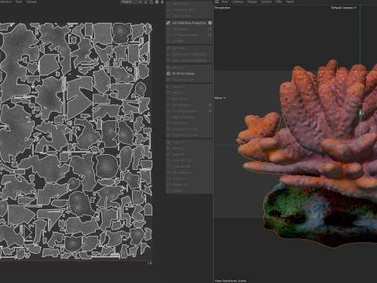
Task: Click the blue Z-axis handle on the gizmo
Action: point(329,145)
